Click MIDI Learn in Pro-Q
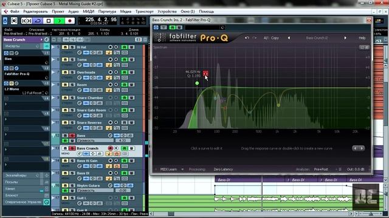The height and width of the screenshot is (218, 389). coord(169,170)
